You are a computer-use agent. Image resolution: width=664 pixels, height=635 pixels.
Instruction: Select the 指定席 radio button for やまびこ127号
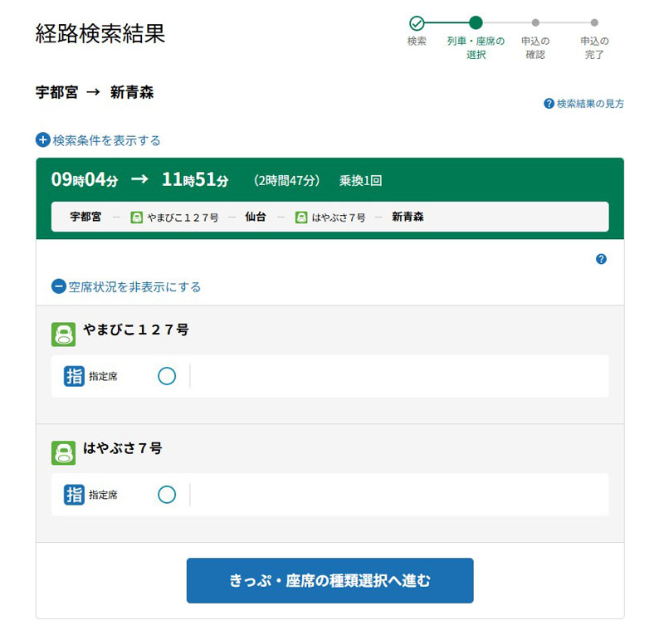[x=167, y=376]
